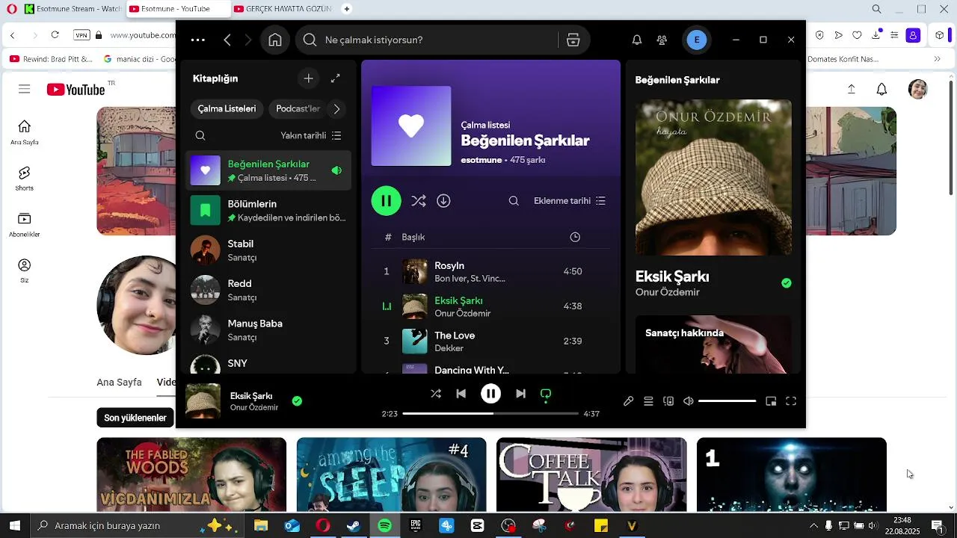The width and height of the screenshot is (957, 538).
Task: Show hidden browser bookmarks with double chevron
Action: point(938,59)
